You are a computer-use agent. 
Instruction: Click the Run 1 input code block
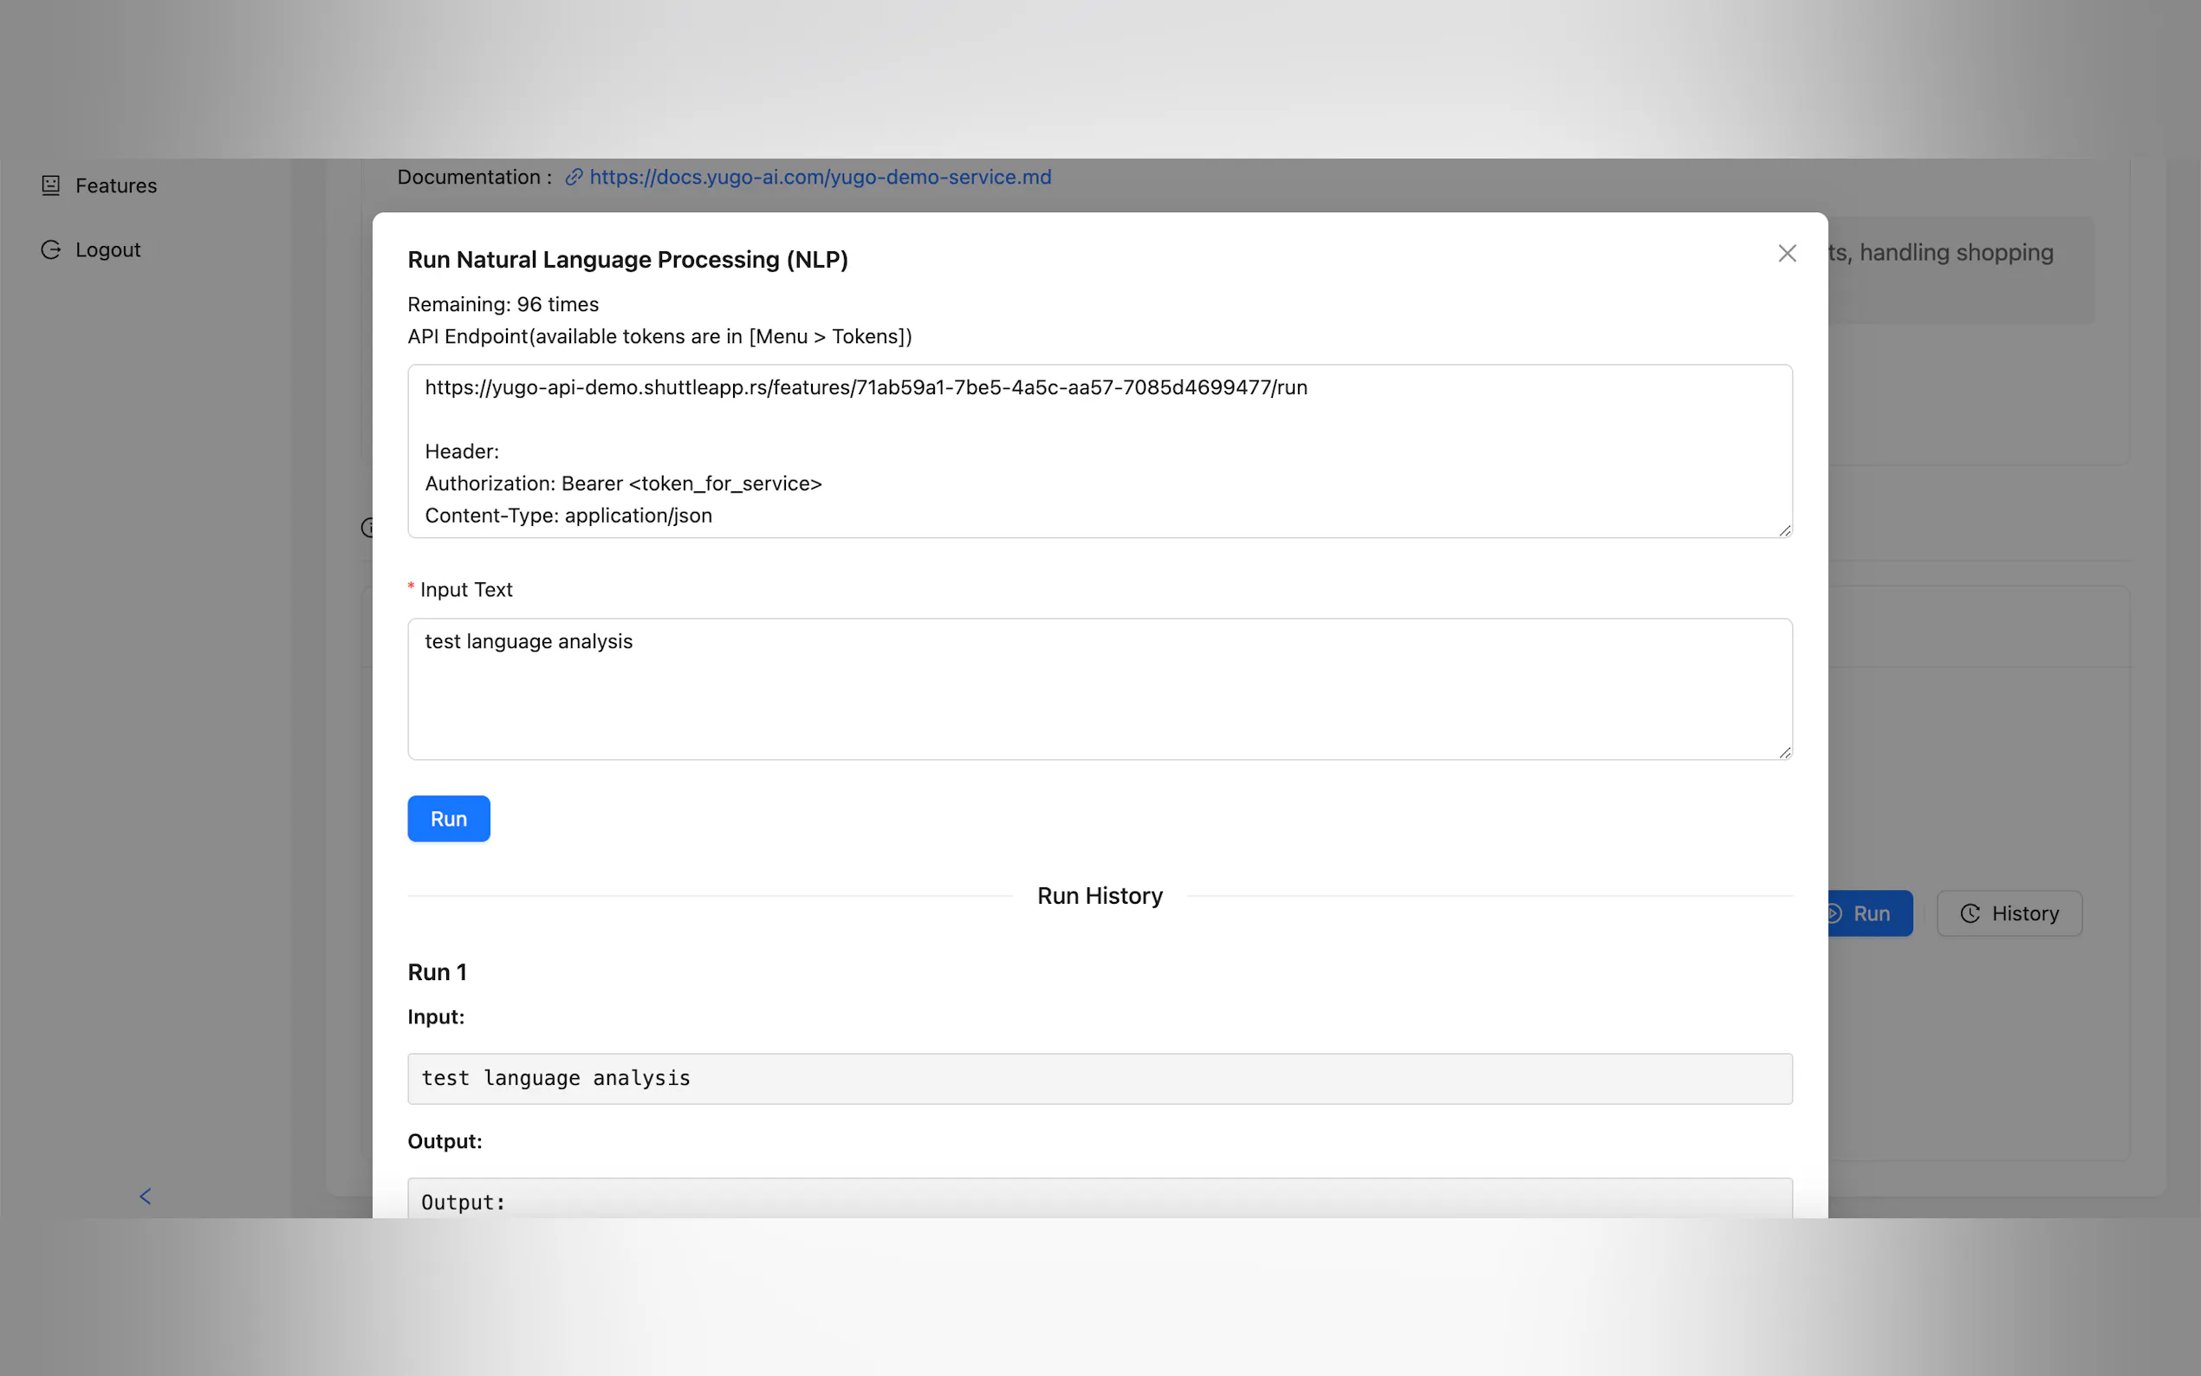pos(1099,1079)
